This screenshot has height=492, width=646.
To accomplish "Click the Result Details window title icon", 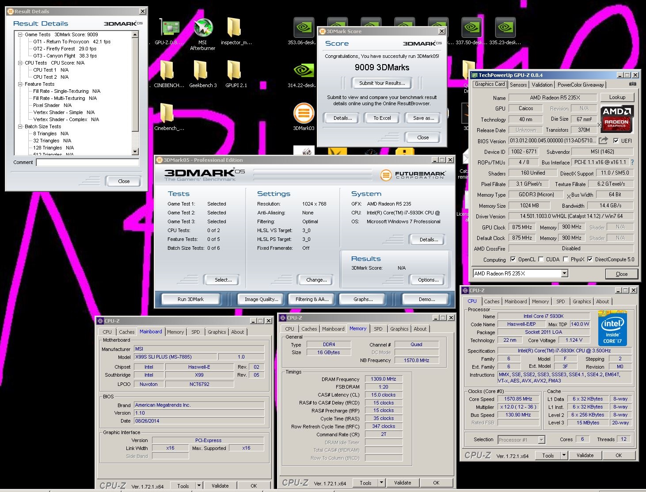I will pyautogui.click(x=11, y=11).
